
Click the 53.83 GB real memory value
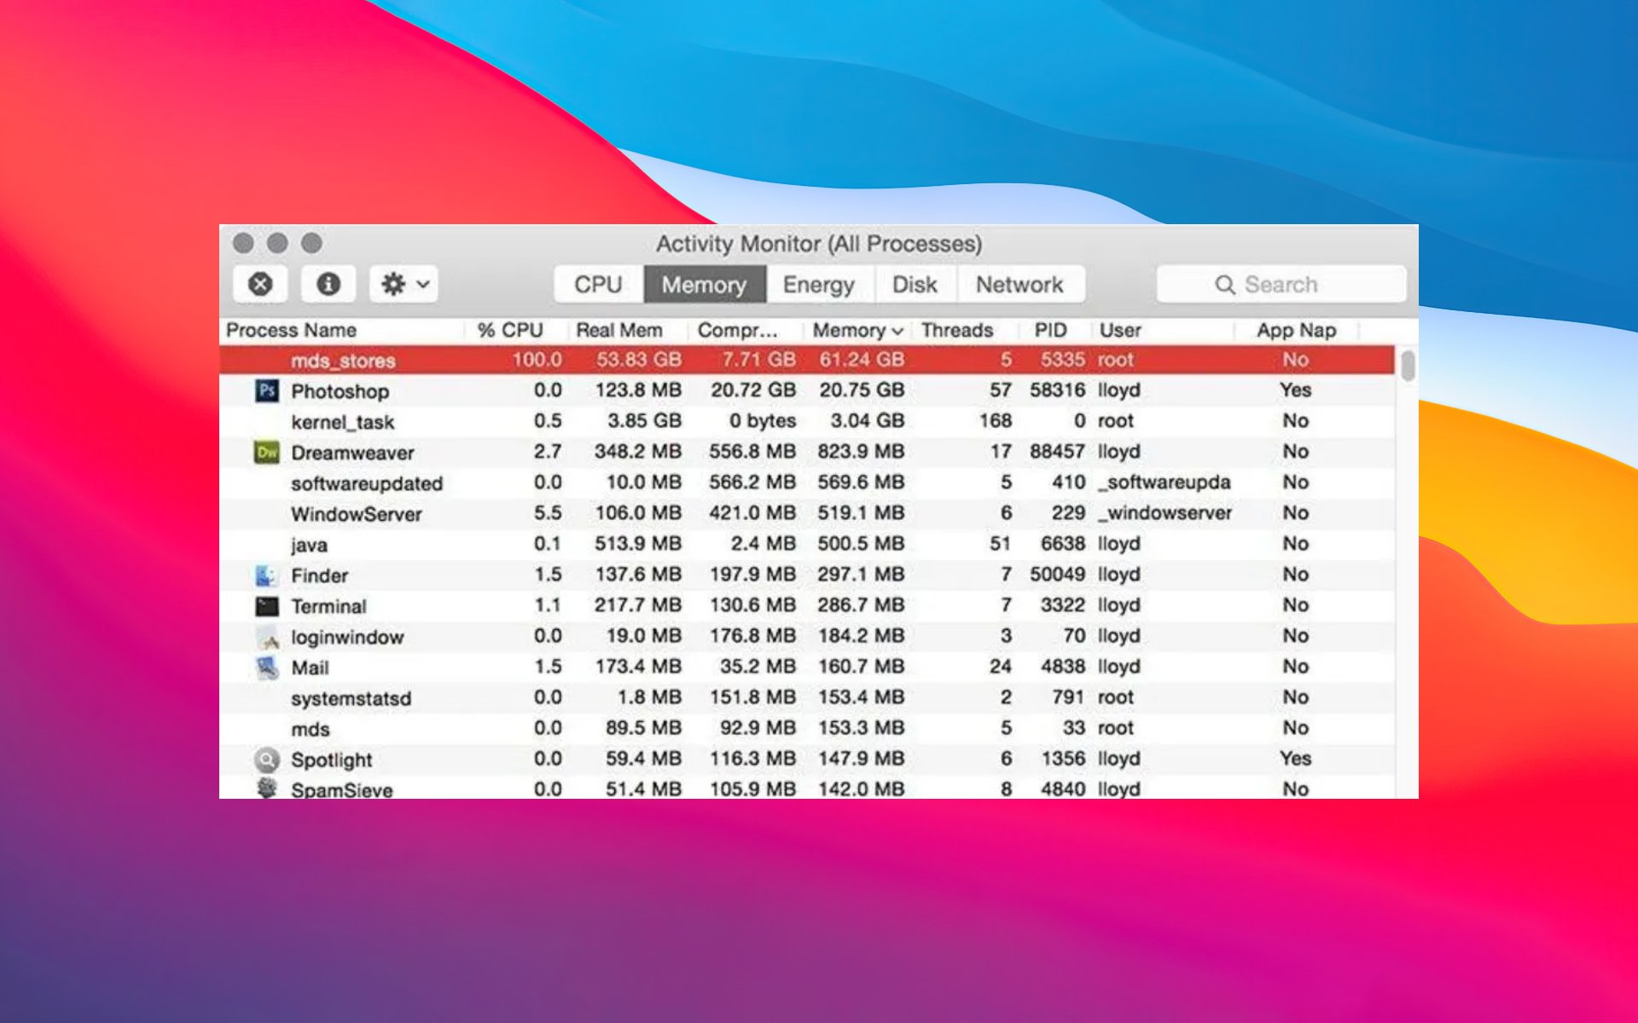[639, 360]
